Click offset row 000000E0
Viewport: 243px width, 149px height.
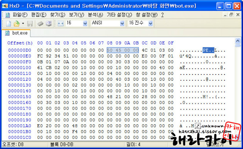pyautogui.click(x=20, y=56)
